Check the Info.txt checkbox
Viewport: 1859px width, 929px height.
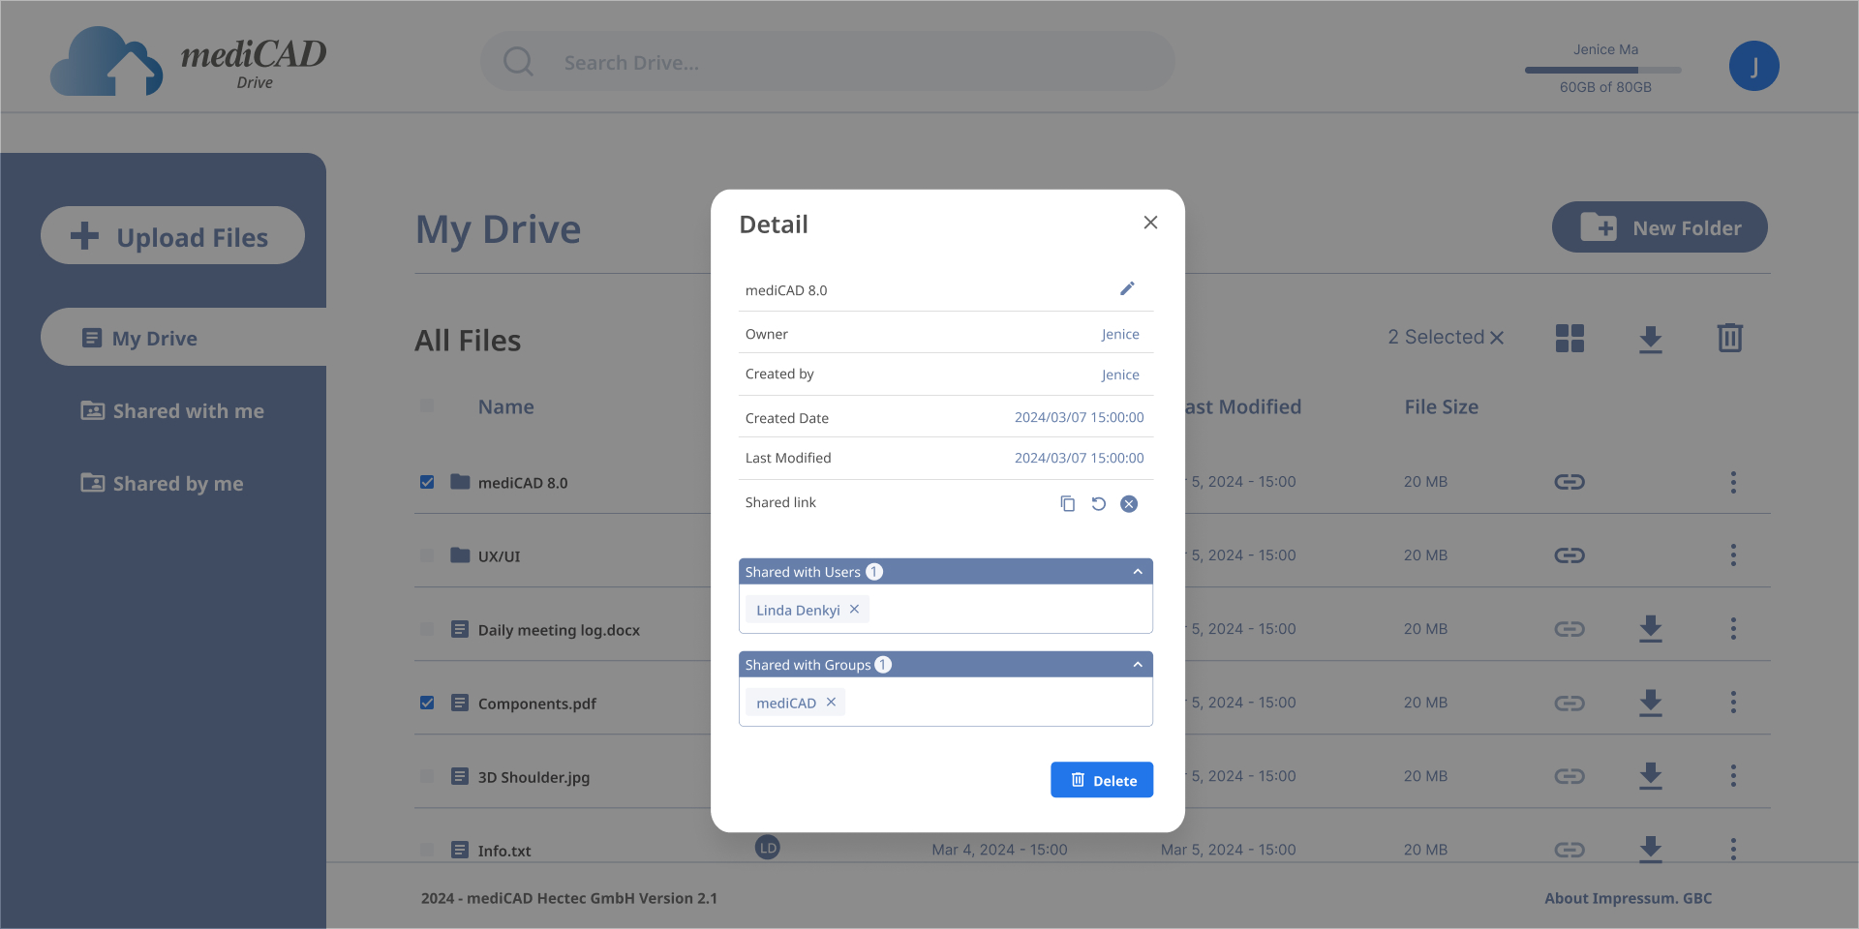point(427,850)
